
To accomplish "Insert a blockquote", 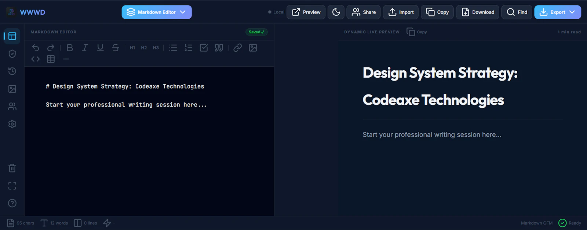I will pos(219,48).
